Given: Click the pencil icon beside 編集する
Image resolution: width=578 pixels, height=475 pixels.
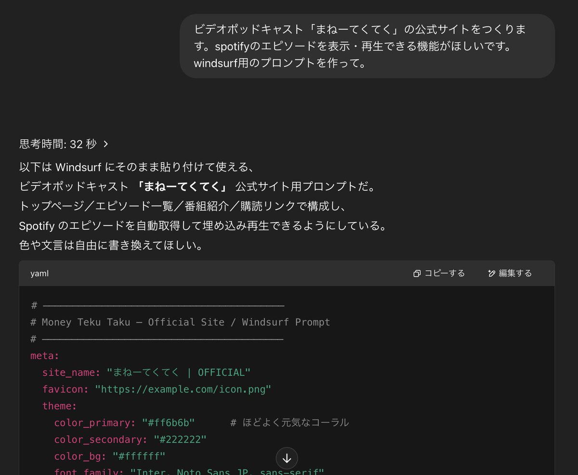Looking at the screenshot, I should click(x=491, y=274).
